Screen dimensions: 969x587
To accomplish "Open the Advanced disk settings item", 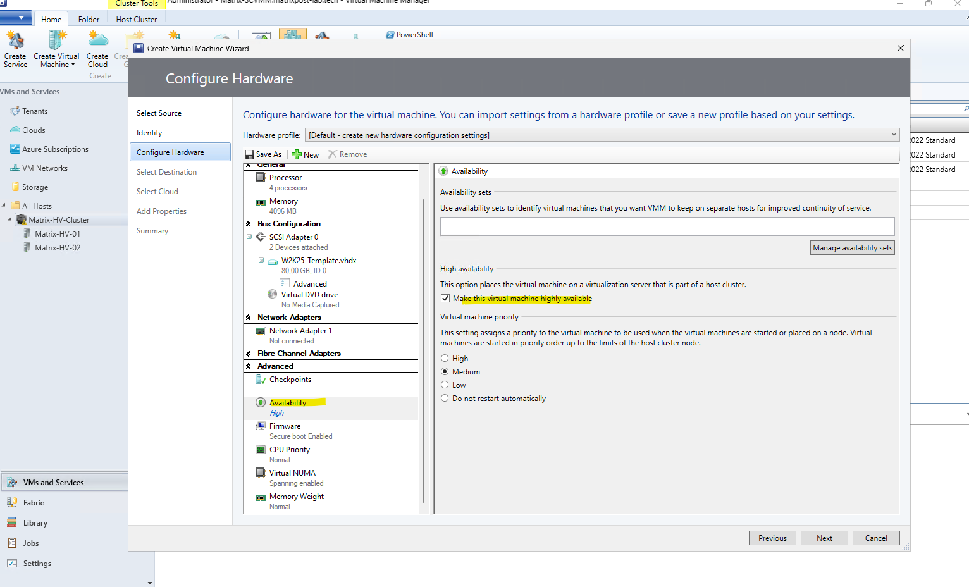I will click(x=310, y=284).
